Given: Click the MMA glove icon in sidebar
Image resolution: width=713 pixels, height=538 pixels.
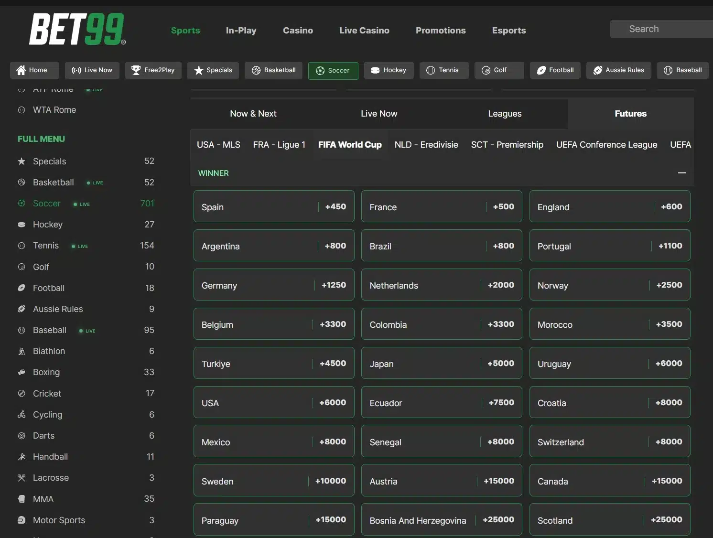Looking at the screenshot, I should tap(22, 499).
